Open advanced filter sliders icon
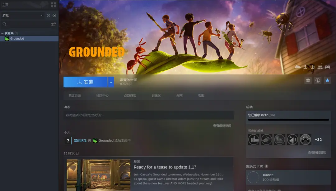Screen dimensions: 336x191 coord(54,24)
